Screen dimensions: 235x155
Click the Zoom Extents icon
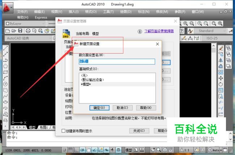(x=220, y=24)
